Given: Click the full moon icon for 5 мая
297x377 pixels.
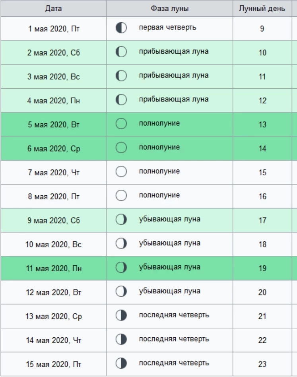Looking at the screenshot, I should (x=121, y=124).
